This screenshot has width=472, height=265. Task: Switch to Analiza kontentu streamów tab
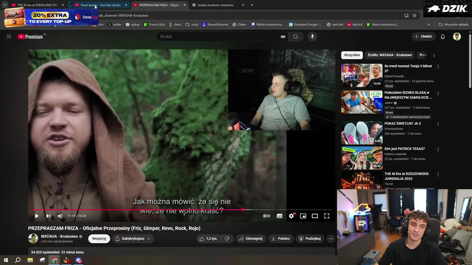(218, 5)
